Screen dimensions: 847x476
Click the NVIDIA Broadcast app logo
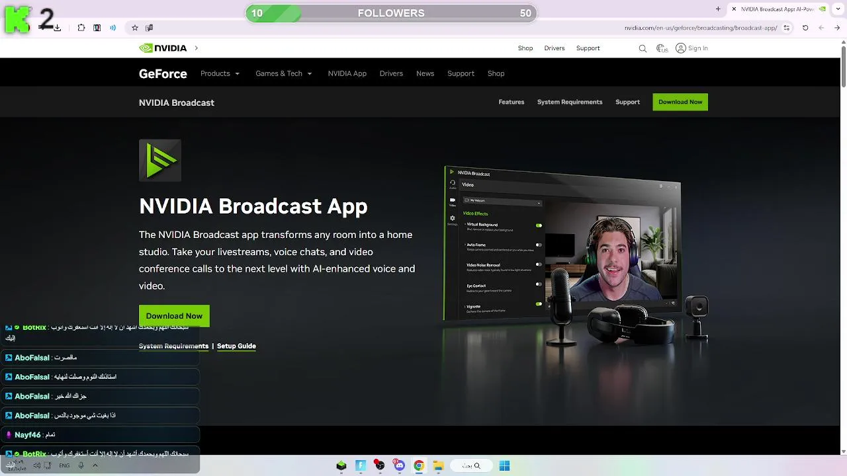(x=160, y=160)
